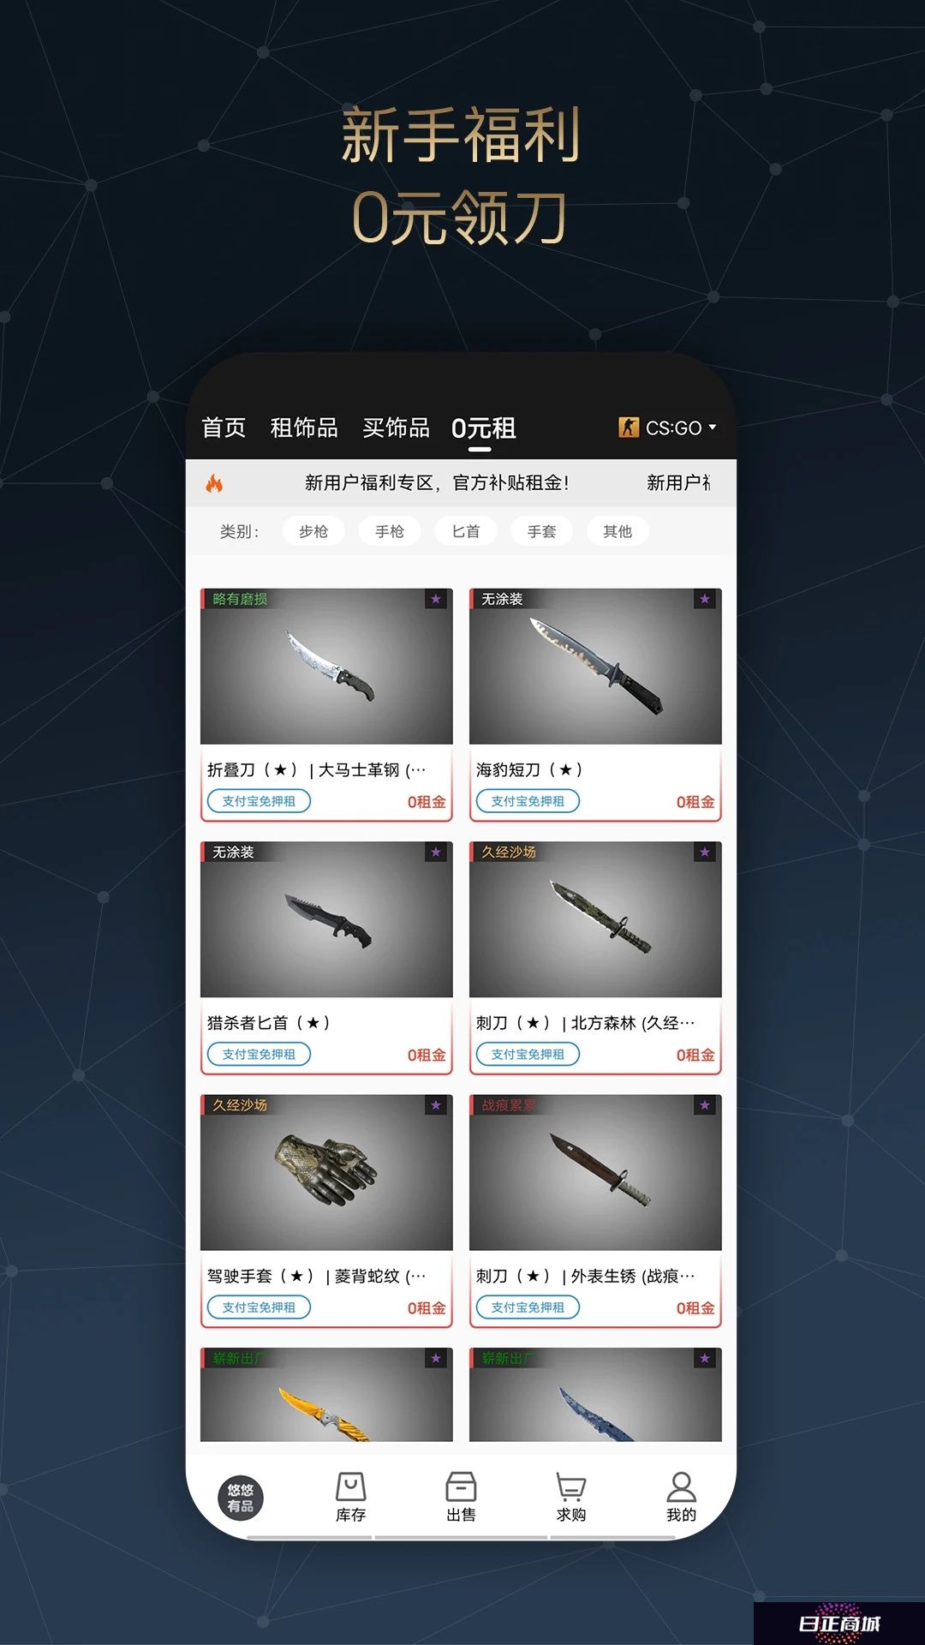Open the 刺刀 北方森林 item thumbnail
The width and height of the screenshot is (925, 1645).
click(x=595, y=919)
